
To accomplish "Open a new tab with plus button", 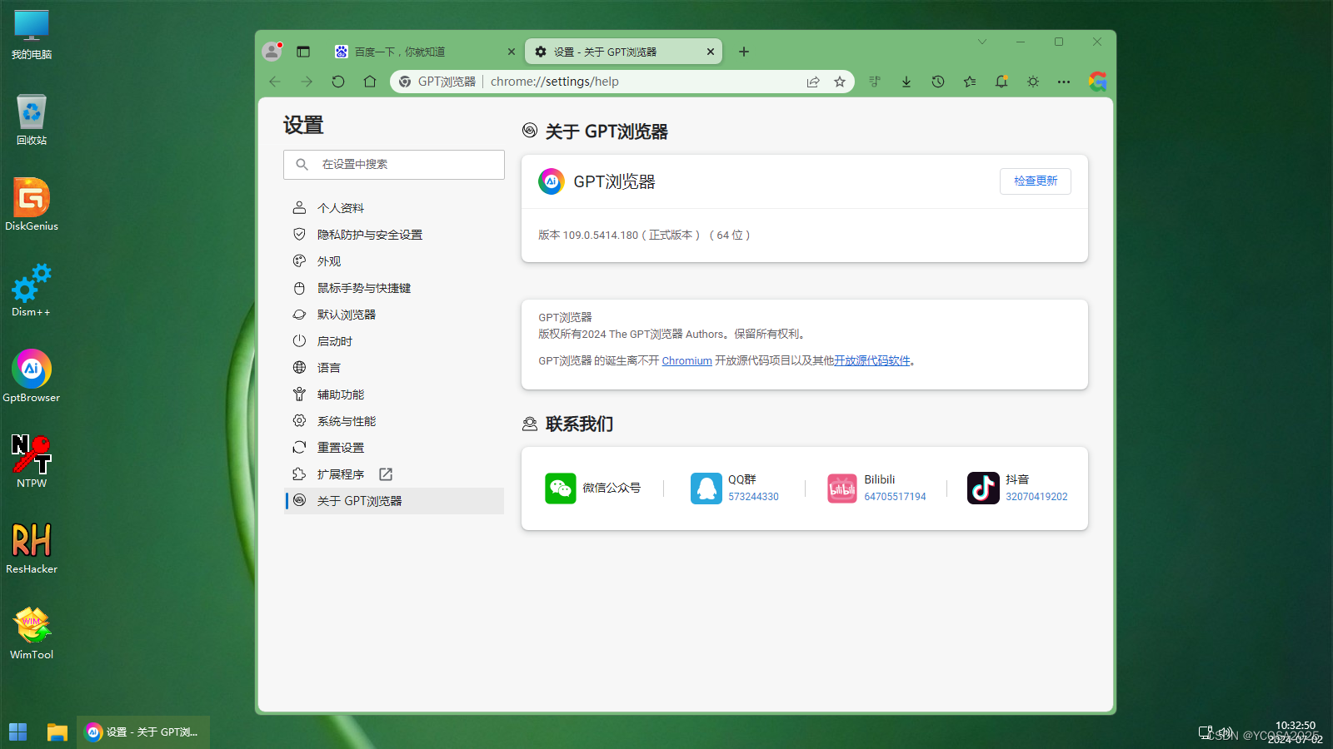I will coord(744,52).
